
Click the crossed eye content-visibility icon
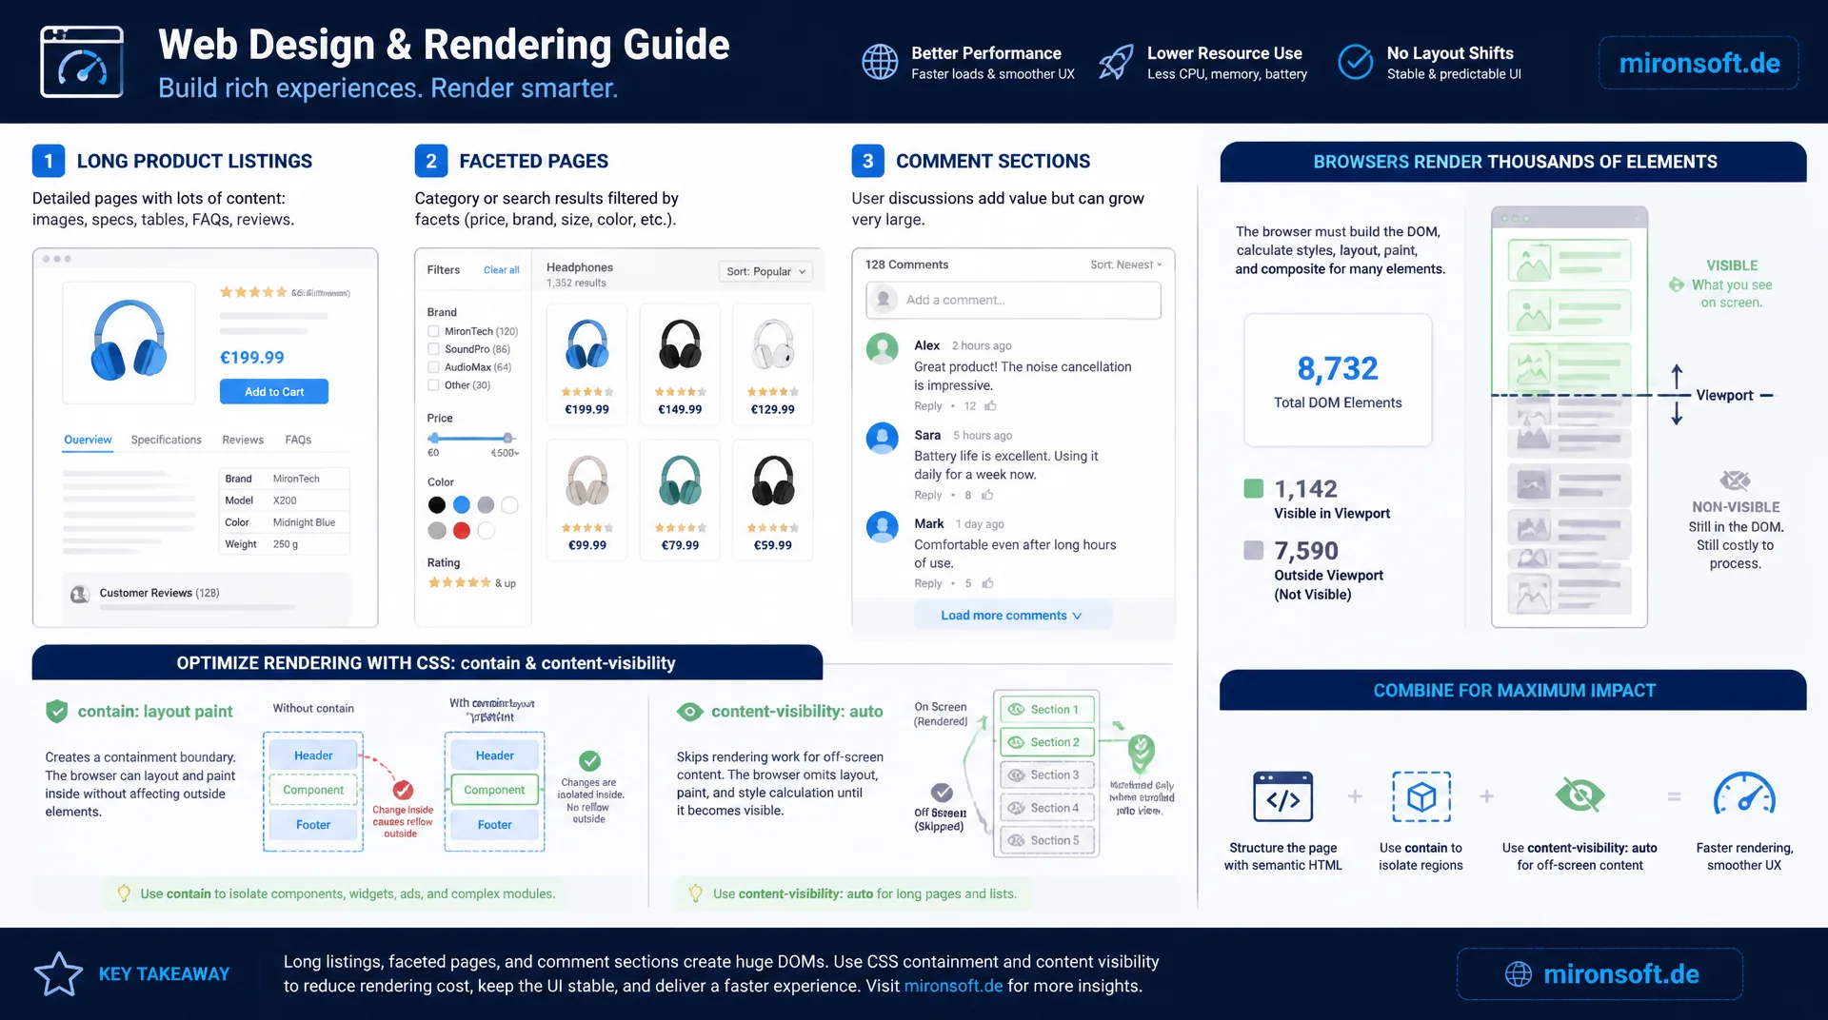point(1580,794)
